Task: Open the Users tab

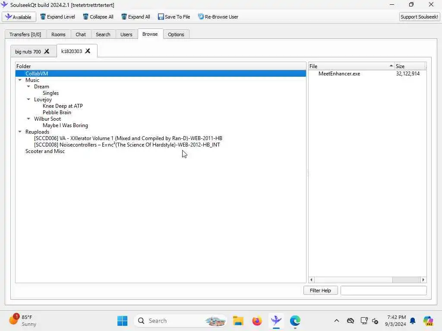Action: (x=126, y=34)
